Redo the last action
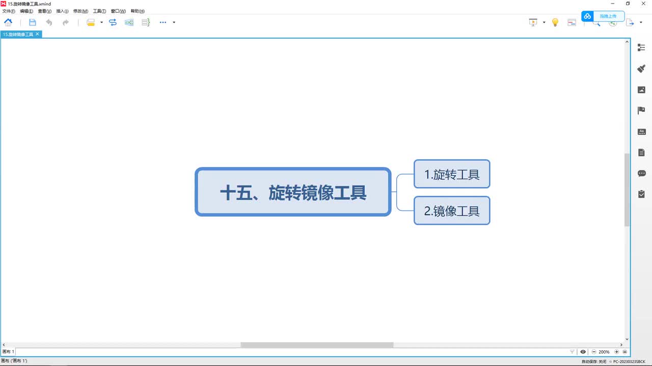The height and width of the screenshot is (366, 652). coord(66,22)
